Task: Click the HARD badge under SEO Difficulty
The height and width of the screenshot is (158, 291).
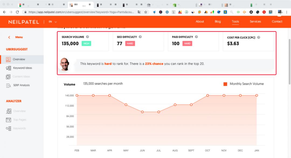Action: point(130,43)
